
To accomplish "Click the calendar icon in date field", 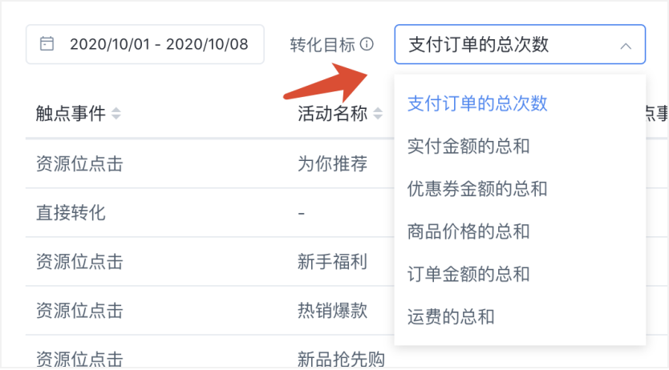I will point(47,44).
